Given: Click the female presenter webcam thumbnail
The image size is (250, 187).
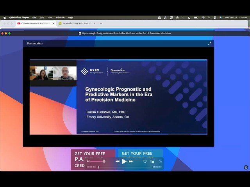Looking at the screenshot, I should click(41, 73).
